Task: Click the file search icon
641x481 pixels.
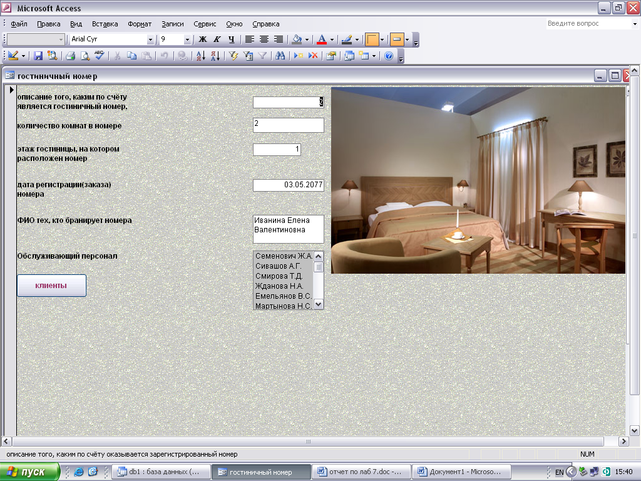Action: coord(53,56)
